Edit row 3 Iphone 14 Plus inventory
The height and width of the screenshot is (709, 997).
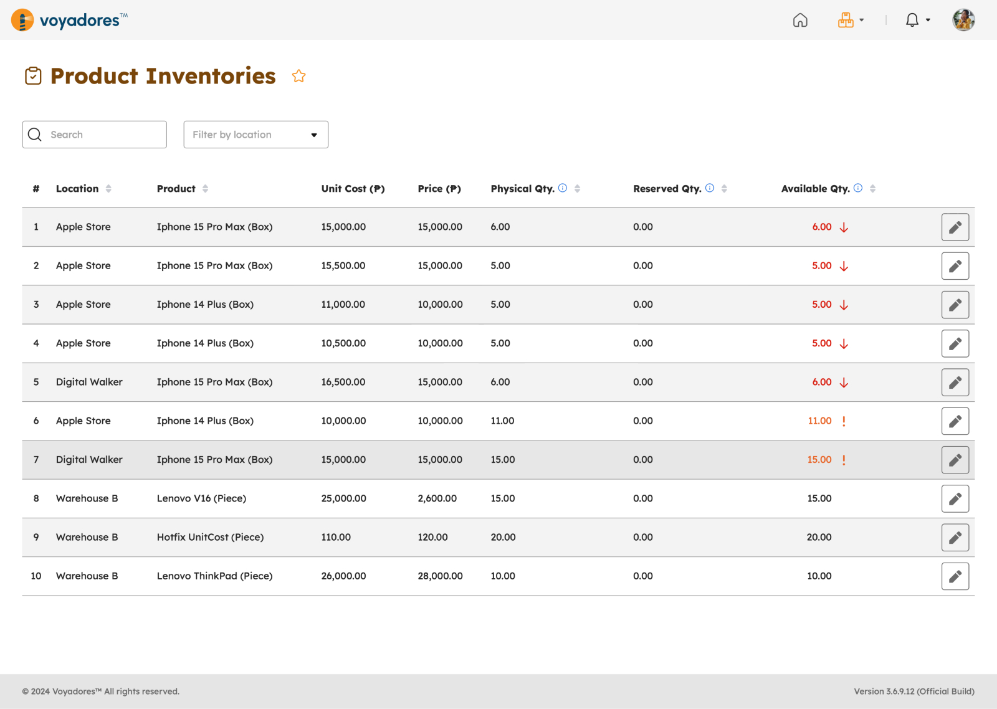(955, 305)
